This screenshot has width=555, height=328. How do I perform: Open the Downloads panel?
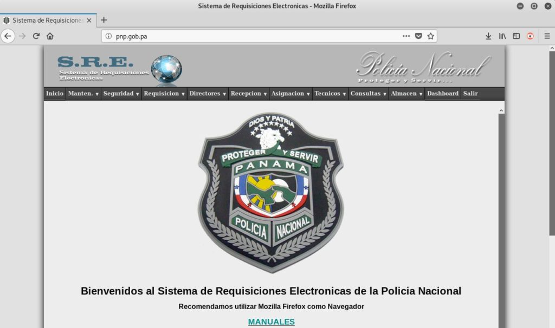[x=488, y=36]
